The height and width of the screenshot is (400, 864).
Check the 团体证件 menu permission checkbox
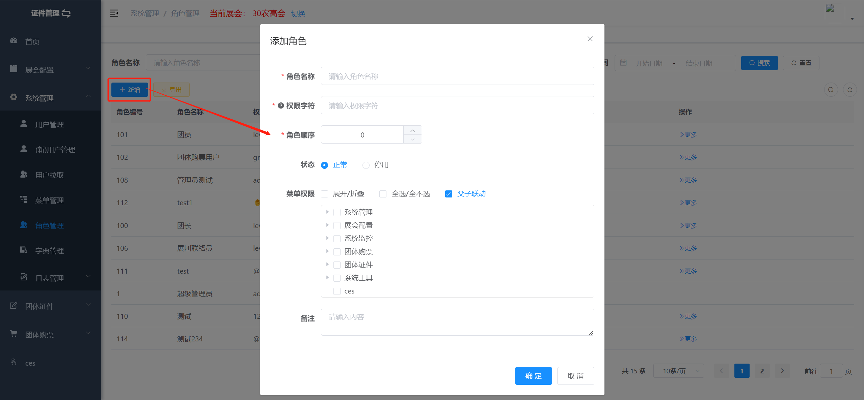click(x=337, y=265)
